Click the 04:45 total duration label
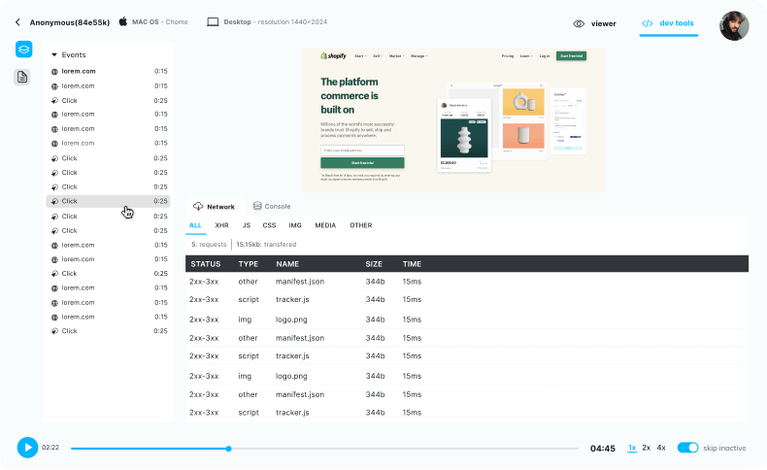Viewport: 767px width, 470px height. tap(602, 449)
